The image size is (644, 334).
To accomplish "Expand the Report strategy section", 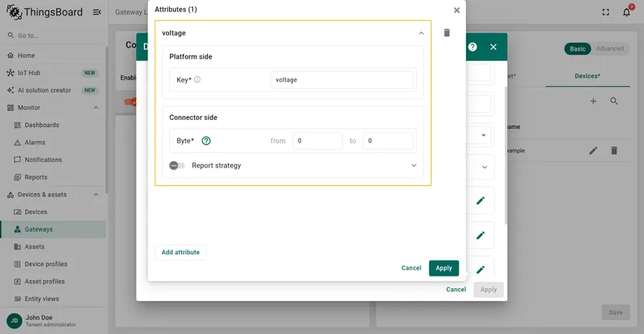I will click(414, 166).
